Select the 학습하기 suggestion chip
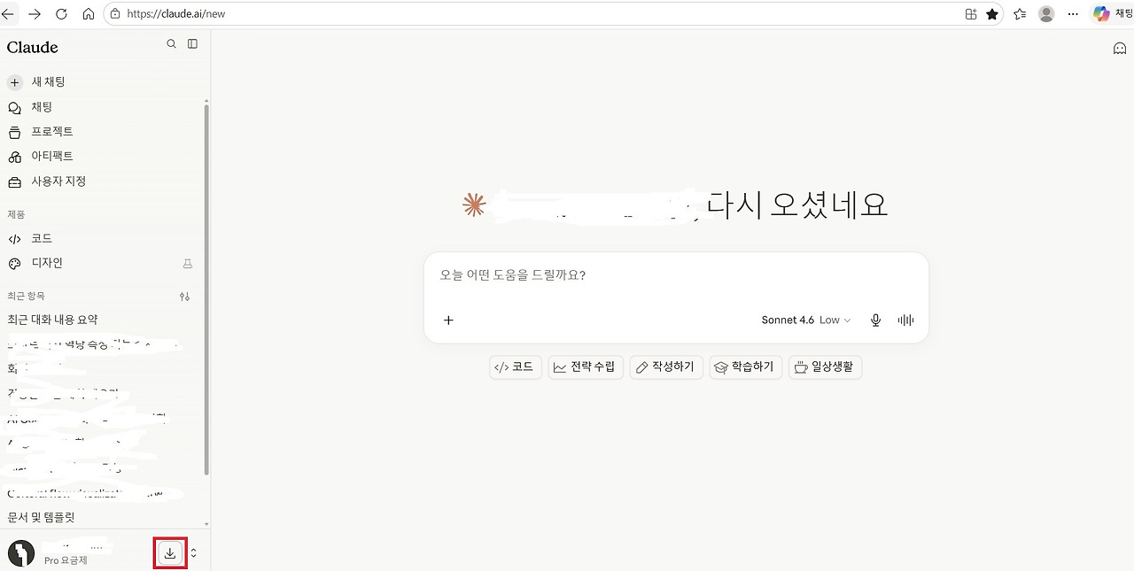 746,367
